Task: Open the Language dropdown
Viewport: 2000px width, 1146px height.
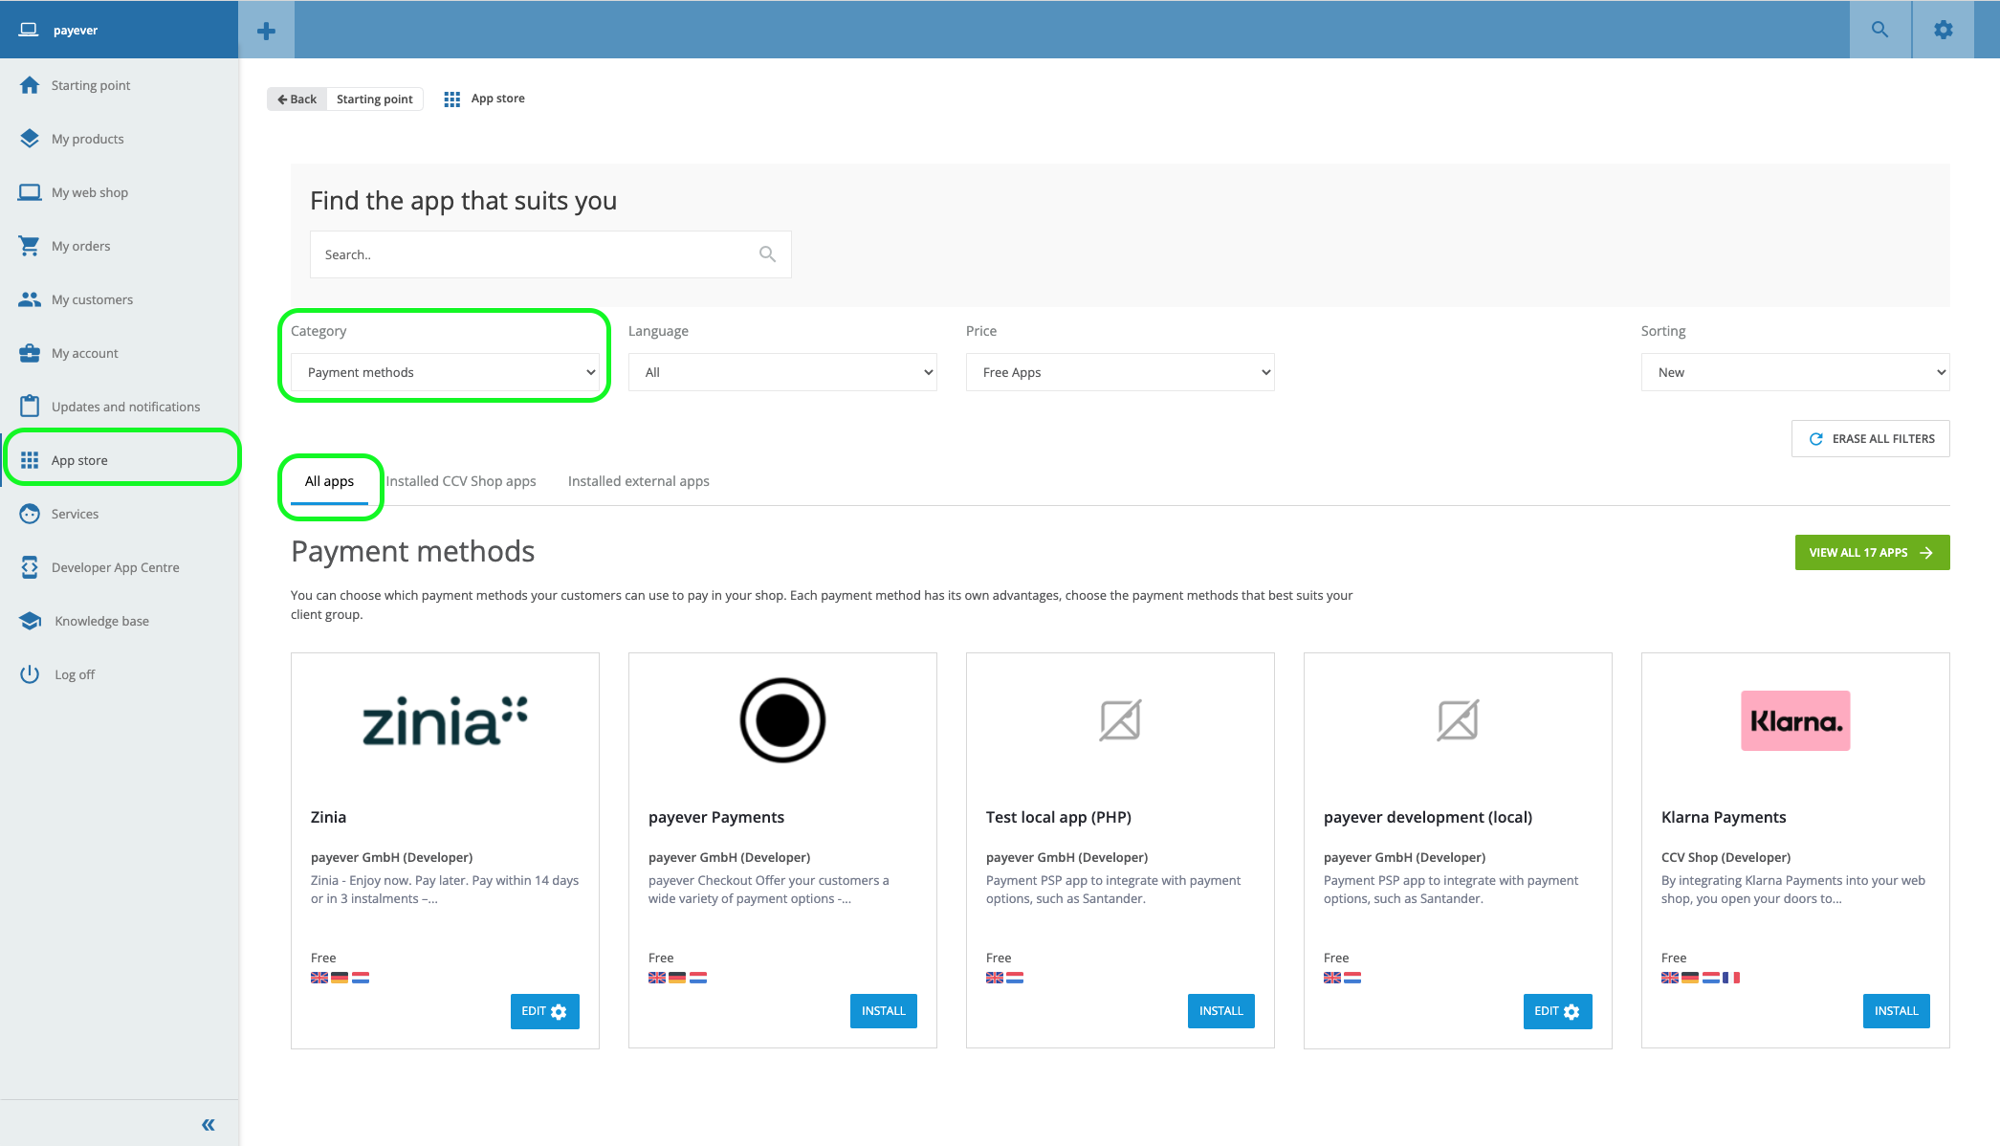Action: [782, 372]
